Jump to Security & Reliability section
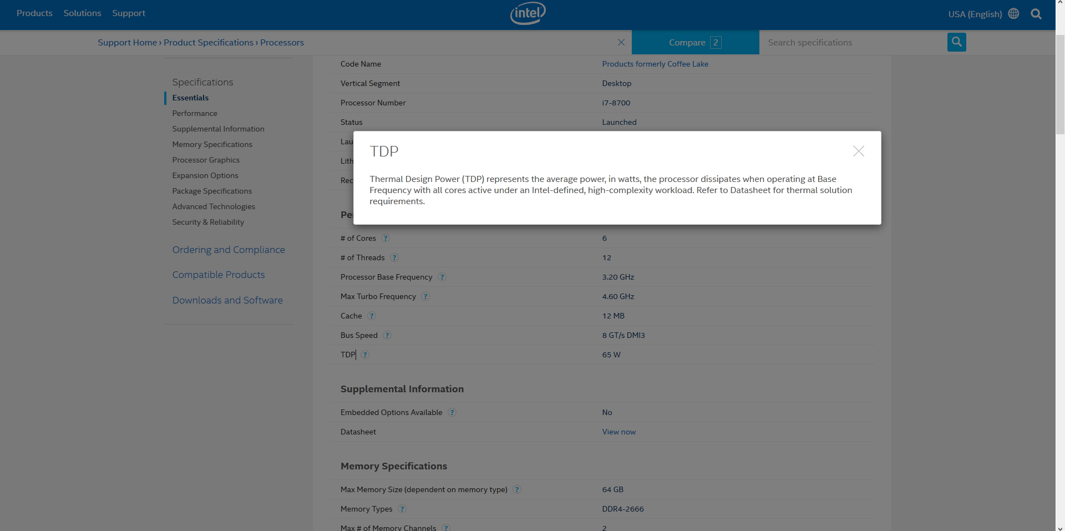Image resolution: width=1065 pixels, height=531 pixels. (x=208, y=222)
